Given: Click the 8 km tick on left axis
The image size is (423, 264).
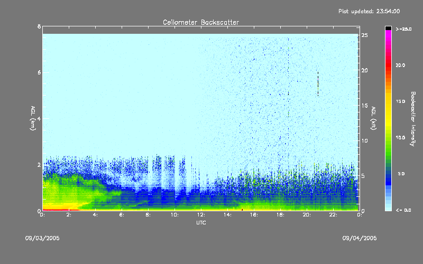Looking at the screenshot, I should 39,26.
